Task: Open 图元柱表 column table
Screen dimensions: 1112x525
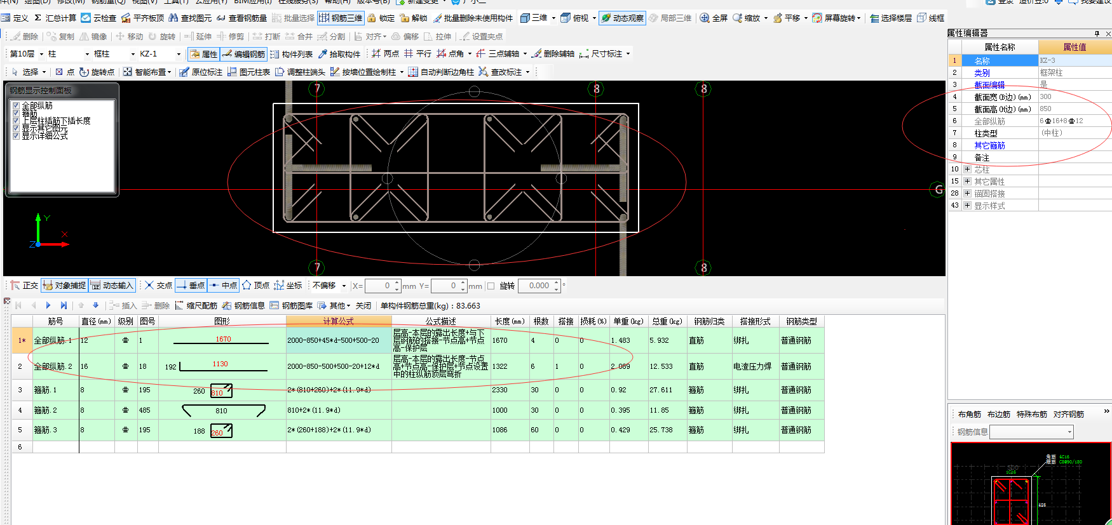Action: pyautogui.click(x=249, y=72)
